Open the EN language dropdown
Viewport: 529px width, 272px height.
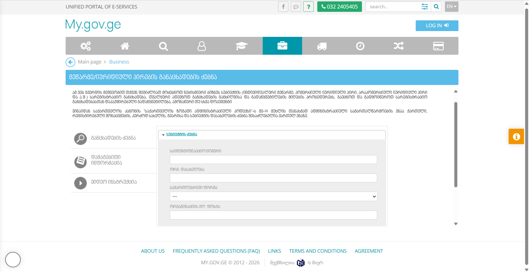coord(452,7)
